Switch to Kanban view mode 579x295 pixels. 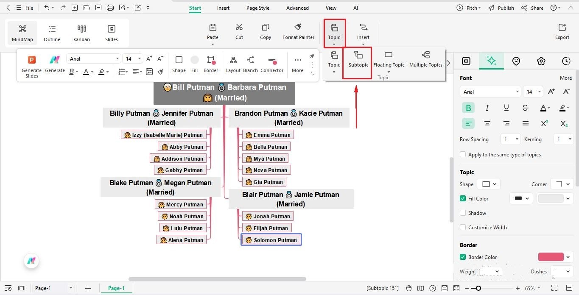tap(81, 33)
